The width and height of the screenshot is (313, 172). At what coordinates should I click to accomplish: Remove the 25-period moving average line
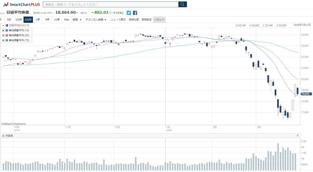click(x=3, y=35)
